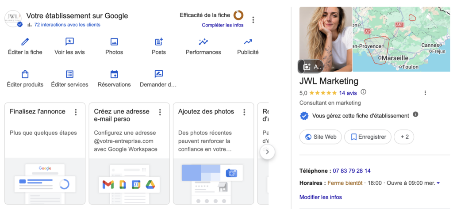The width and height of the screenshot is (453, 209).
Task: Open the profile photo thumbnail
Action: [x=326, y=39]
